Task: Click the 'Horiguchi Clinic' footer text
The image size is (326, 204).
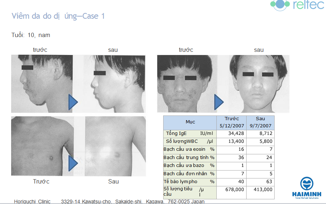Action: pos(32,201)
